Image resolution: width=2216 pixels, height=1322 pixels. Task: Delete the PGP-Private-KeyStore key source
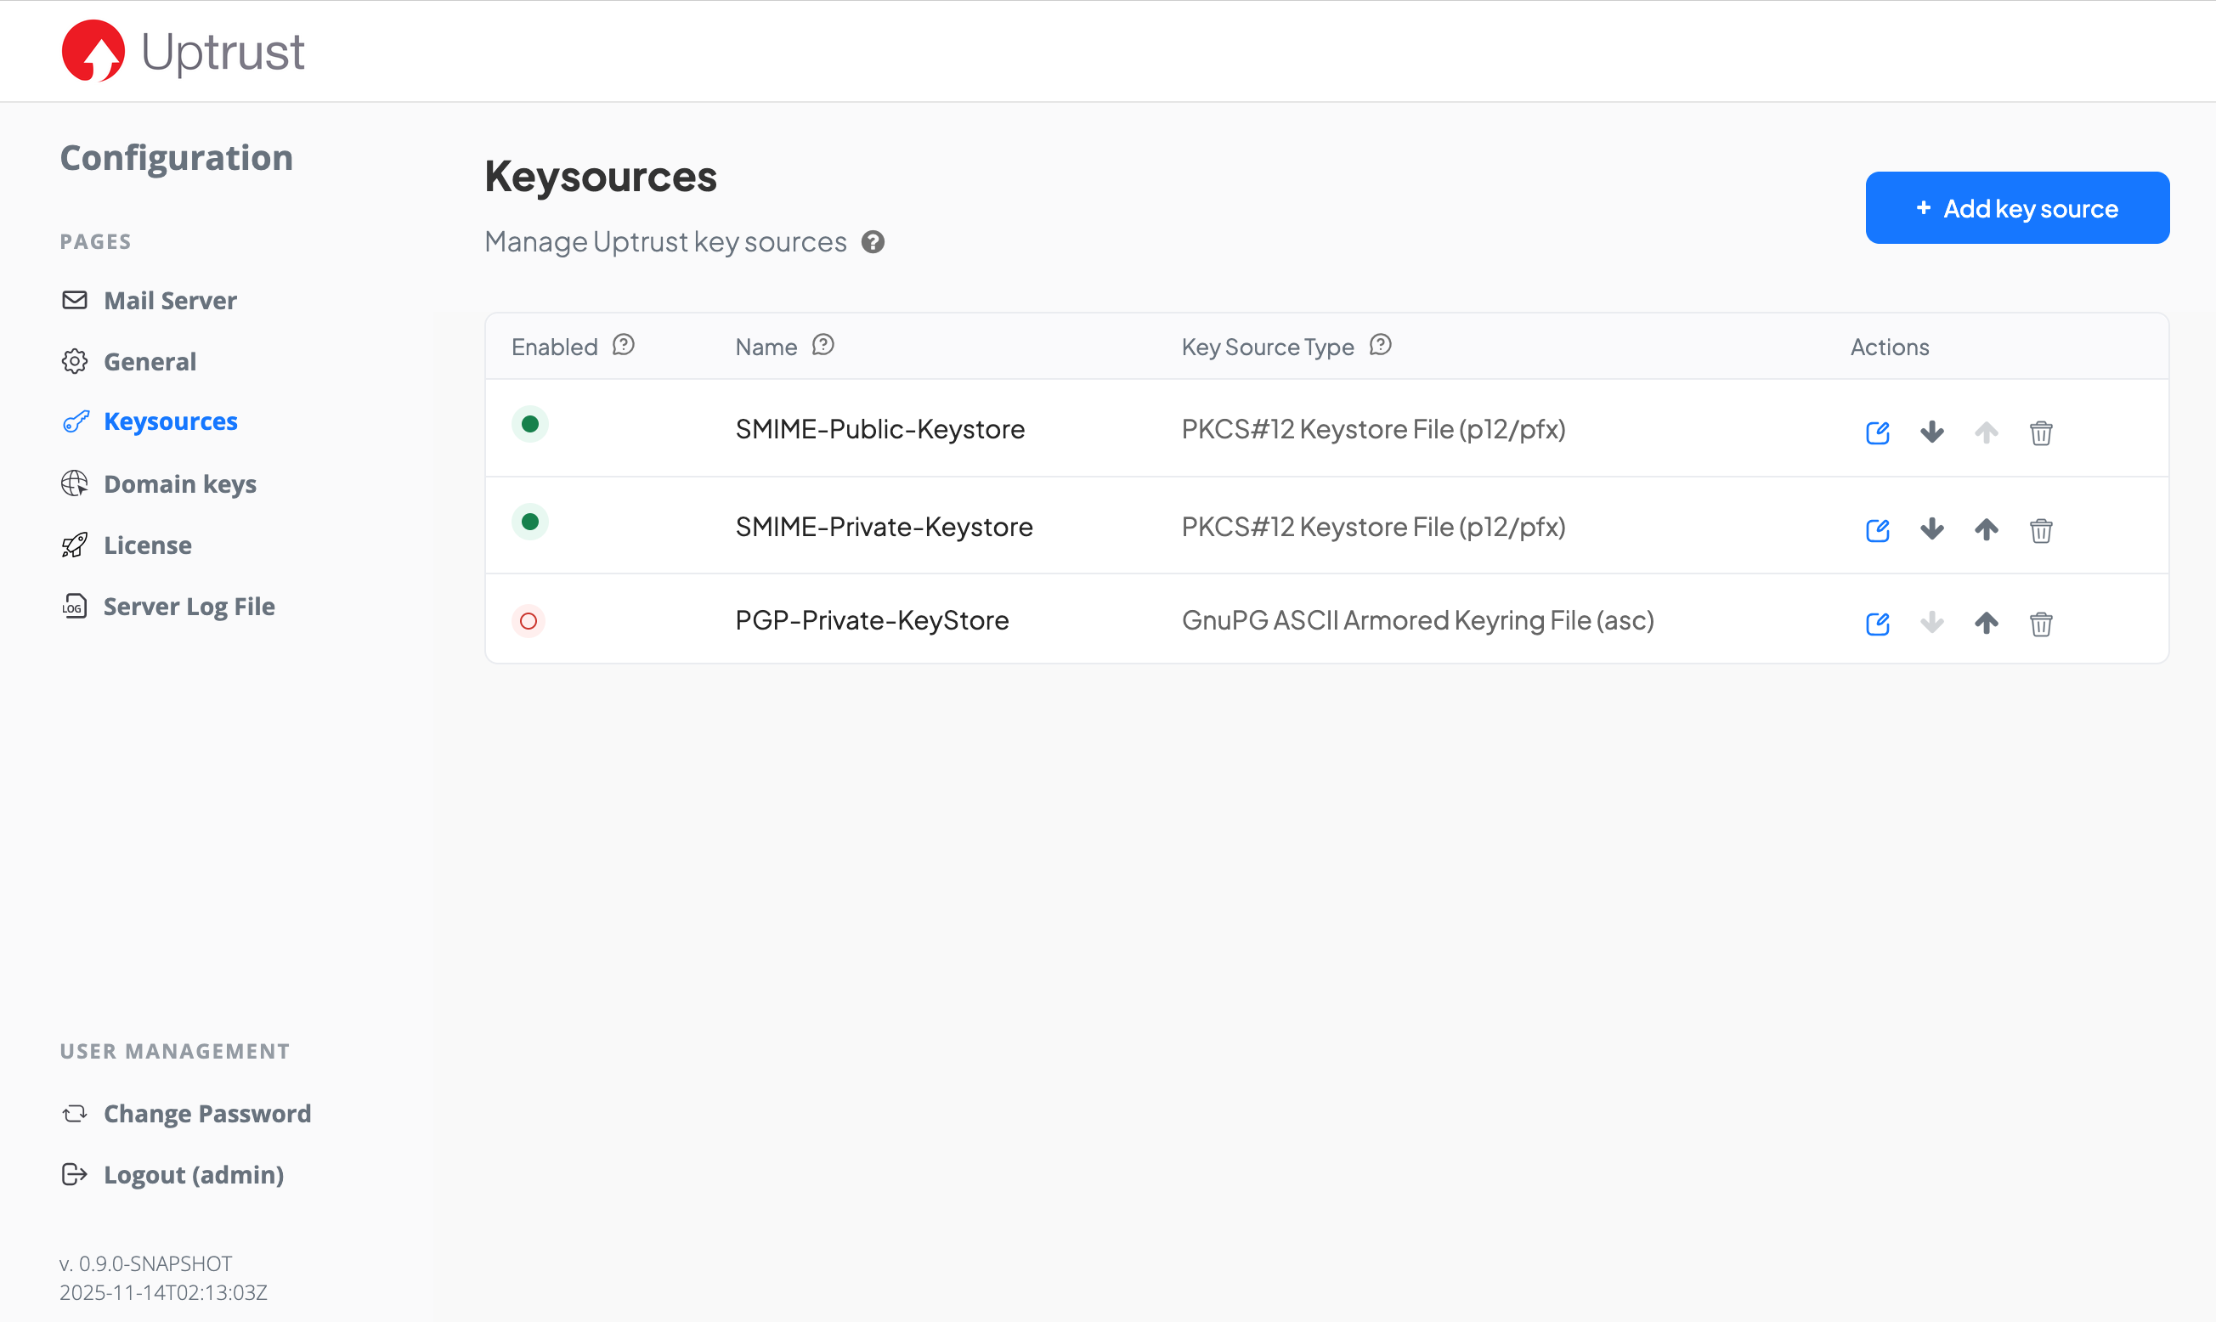click(x=2040, y=624)
